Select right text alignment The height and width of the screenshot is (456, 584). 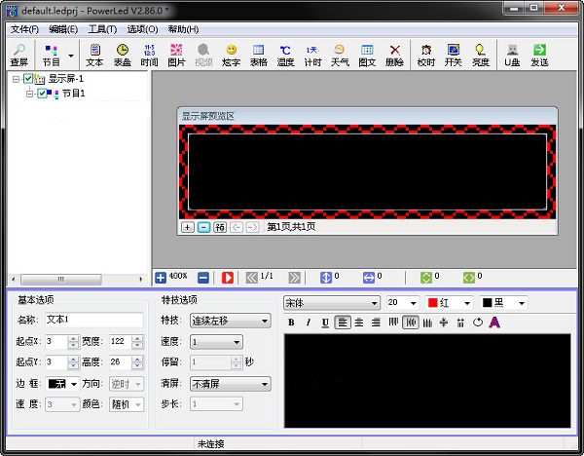pyautogui.click(x=376, y=323)
